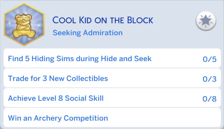
Task: Click the hexagon badge's gold border
Action: pos(6,25)
